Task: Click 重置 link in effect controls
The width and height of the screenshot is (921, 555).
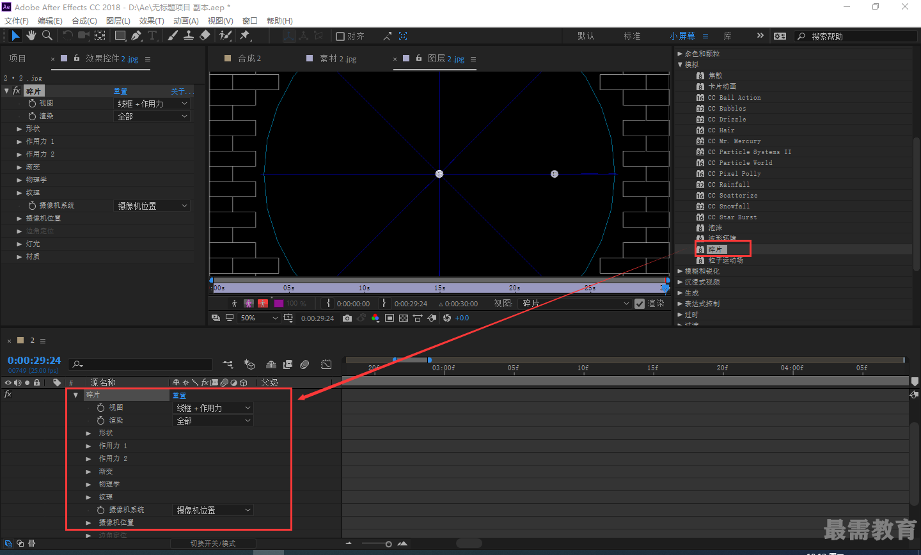Action: pos(120,91)
